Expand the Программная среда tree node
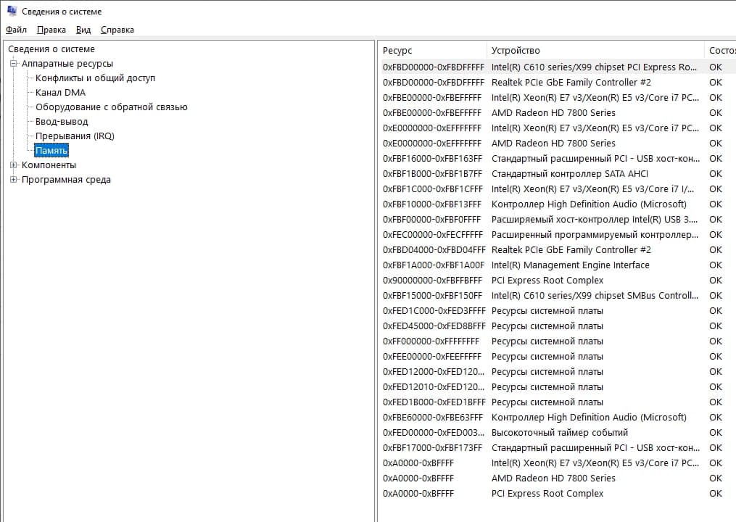 [14, 180]
